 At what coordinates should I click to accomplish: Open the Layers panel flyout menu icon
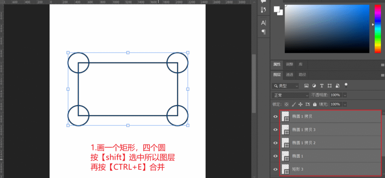click(x=382, y=75)
